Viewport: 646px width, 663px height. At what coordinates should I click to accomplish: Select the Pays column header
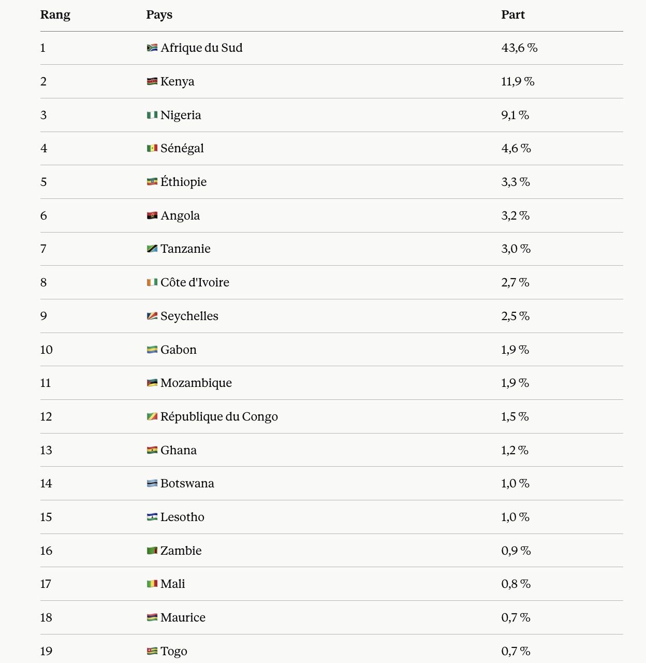[159, 15]
